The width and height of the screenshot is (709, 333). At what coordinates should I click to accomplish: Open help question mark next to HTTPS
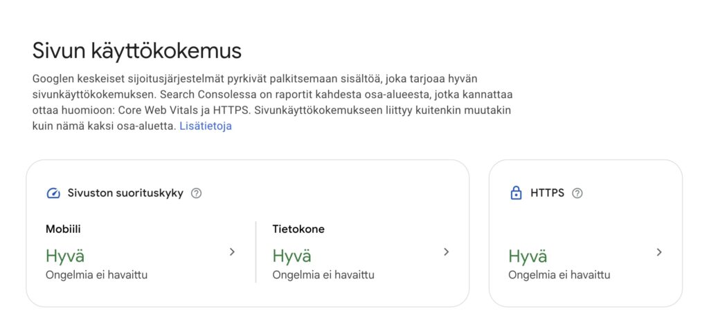pos(577,193)
